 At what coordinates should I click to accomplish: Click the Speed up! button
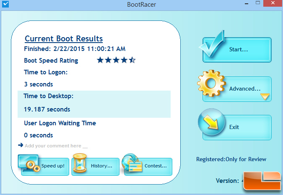[45, 167]
